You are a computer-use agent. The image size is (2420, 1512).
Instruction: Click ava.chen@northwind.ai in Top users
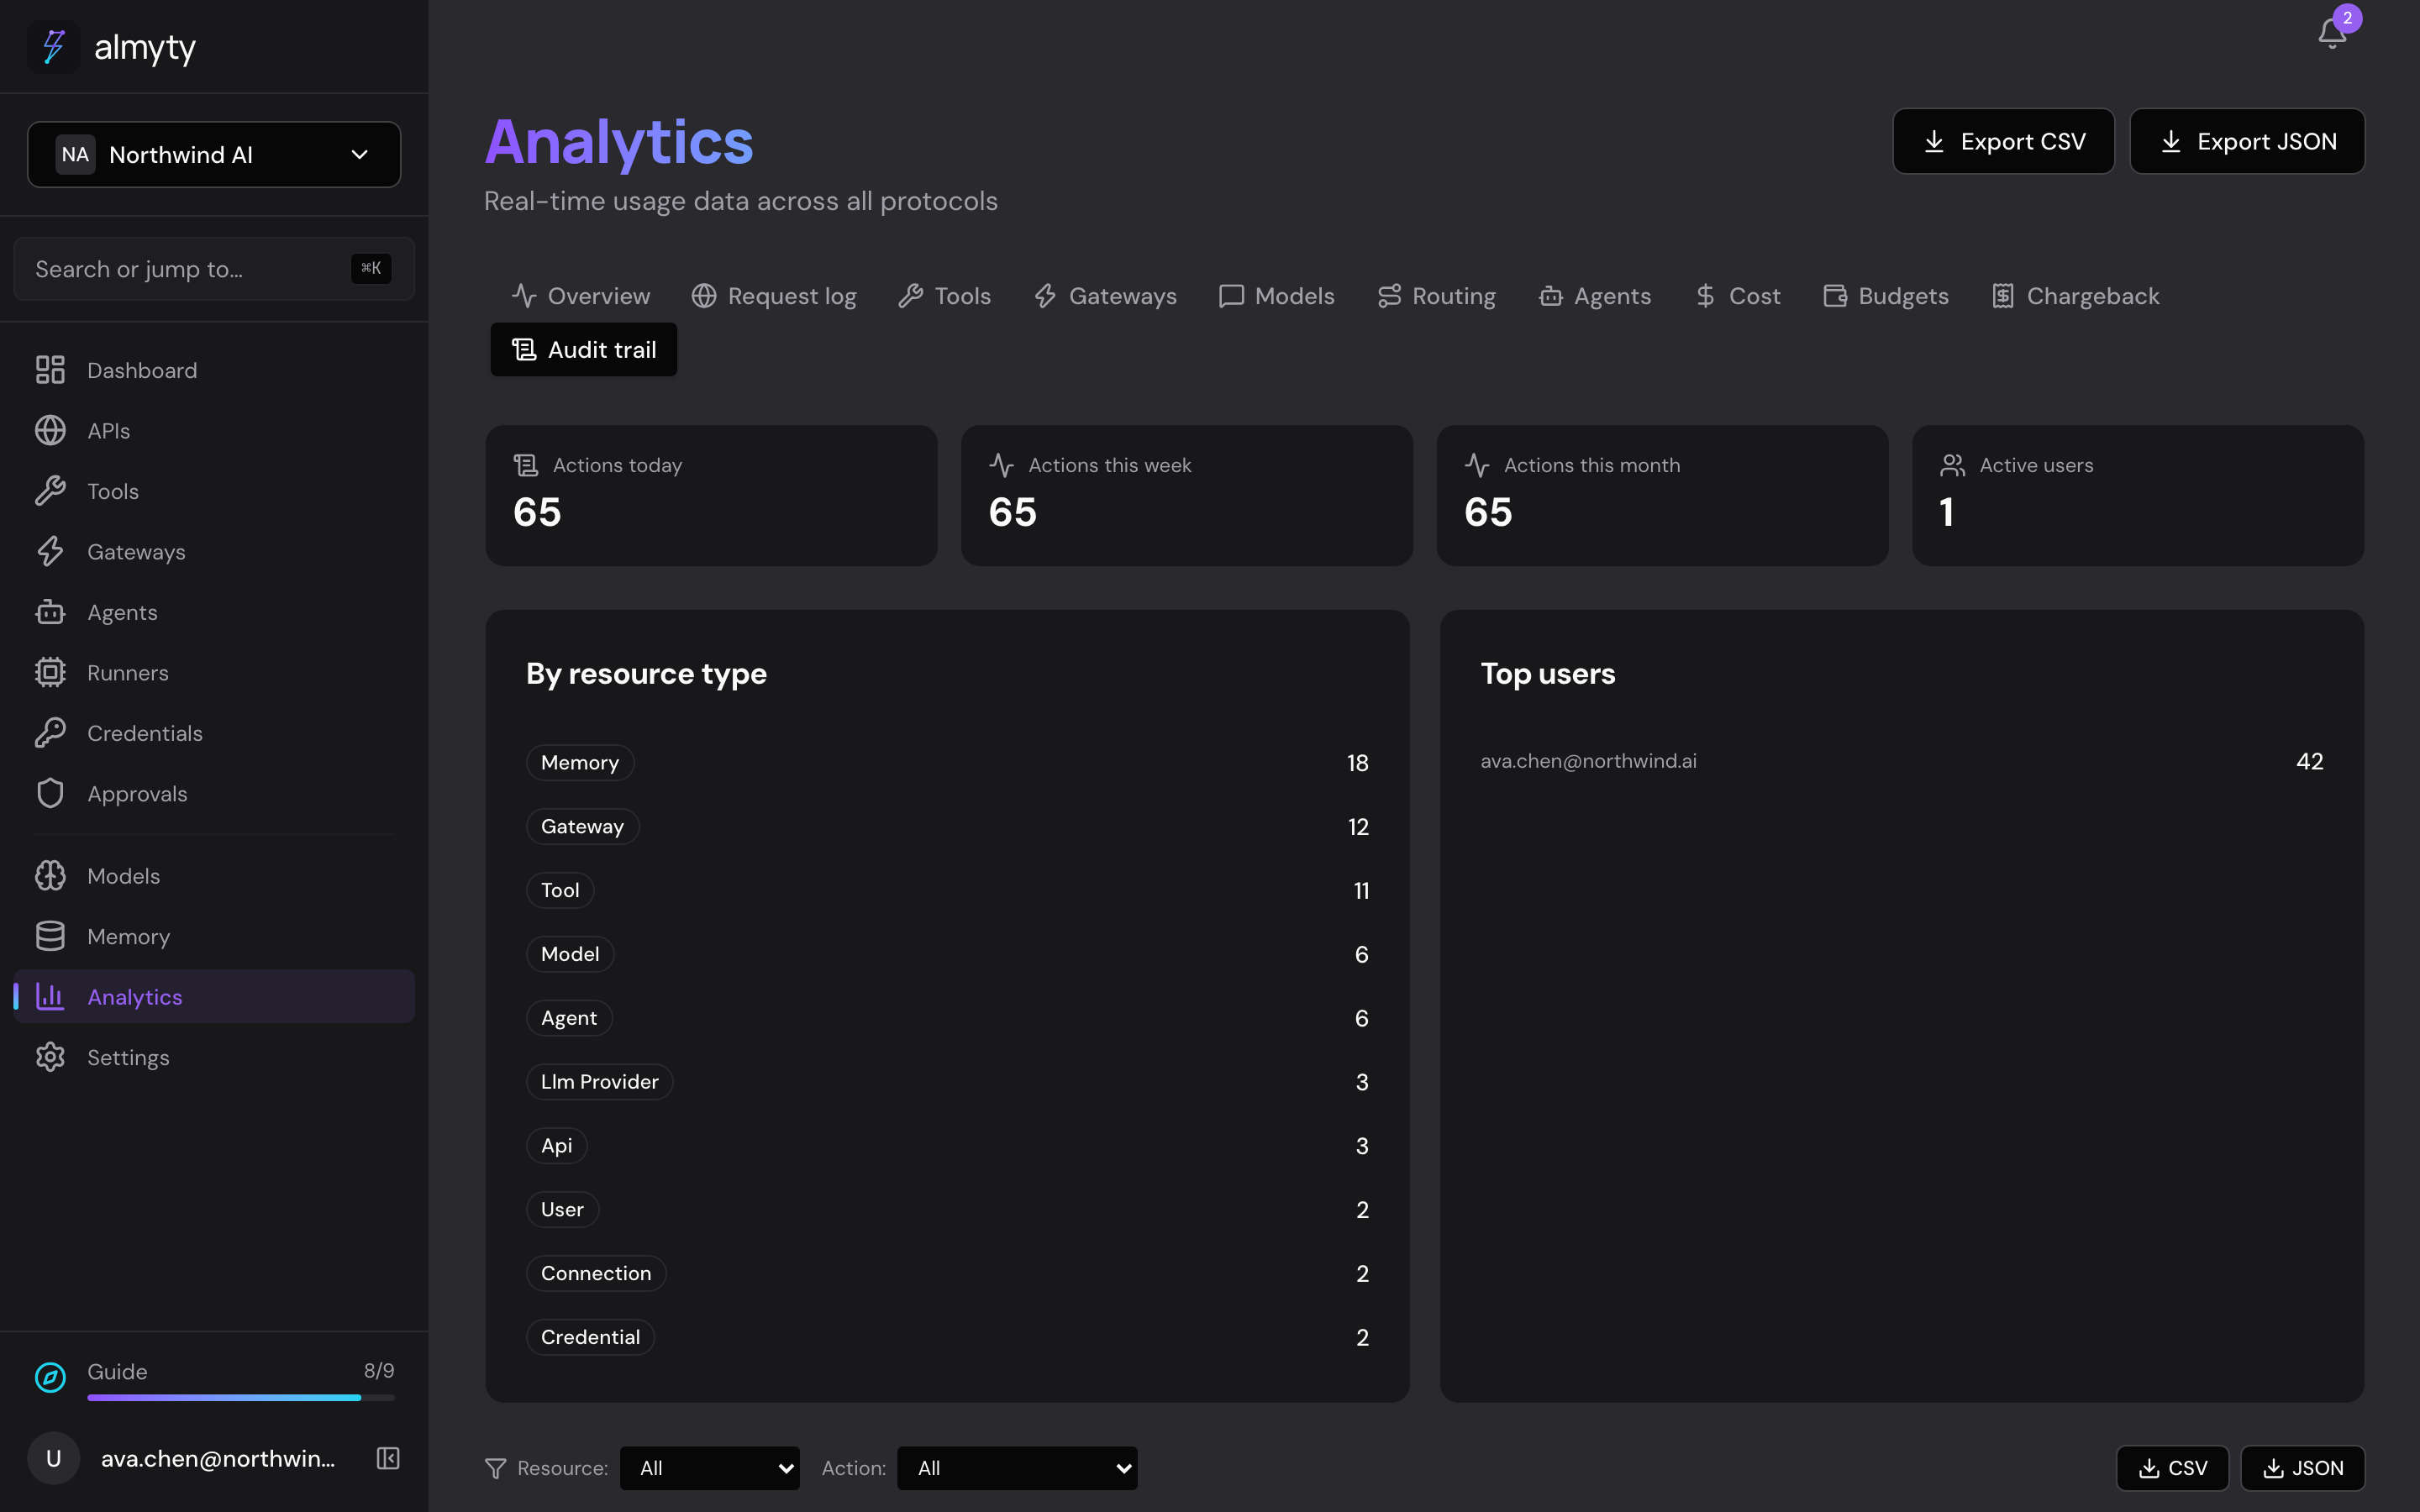click(1588, 761)
